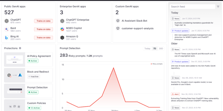223x111 pixels.
Task: Click the Bing AI logo icon
Action: click(7, 38)
